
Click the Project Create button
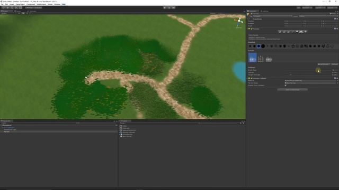tap(122, 123)
